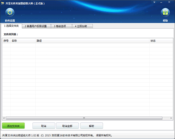The image size is (175, 139).
Task: Click the 帮助 label text
Action: (165, 21)
